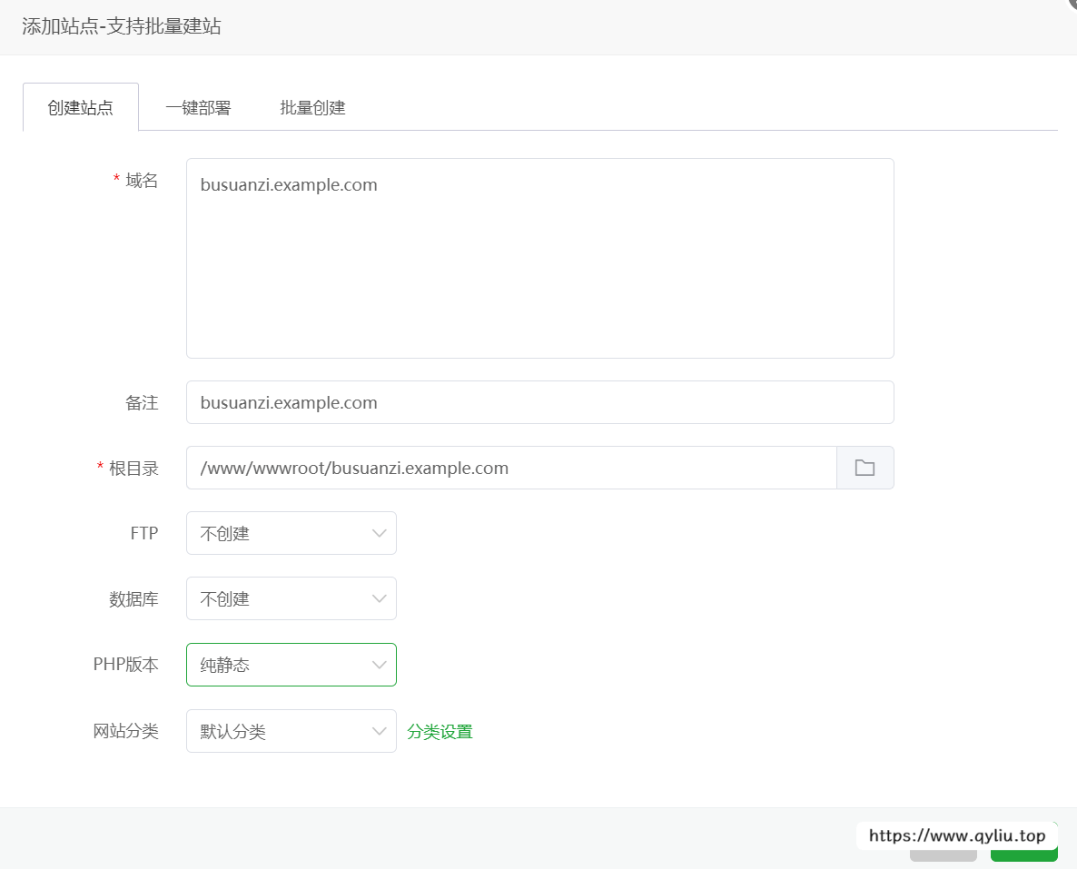The image size is (1077, 869).
Task: Open the green 分类设置 link
Action: (440, 731)
